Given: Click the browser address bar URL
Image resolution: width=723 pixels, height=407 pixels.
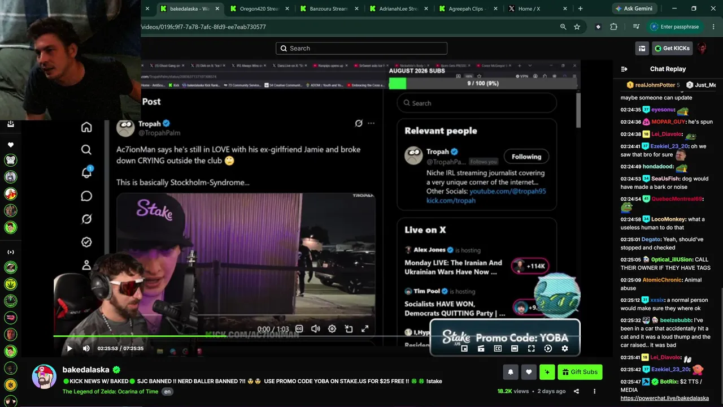Looking at the screenshot, I should click(x=203, y=27).
